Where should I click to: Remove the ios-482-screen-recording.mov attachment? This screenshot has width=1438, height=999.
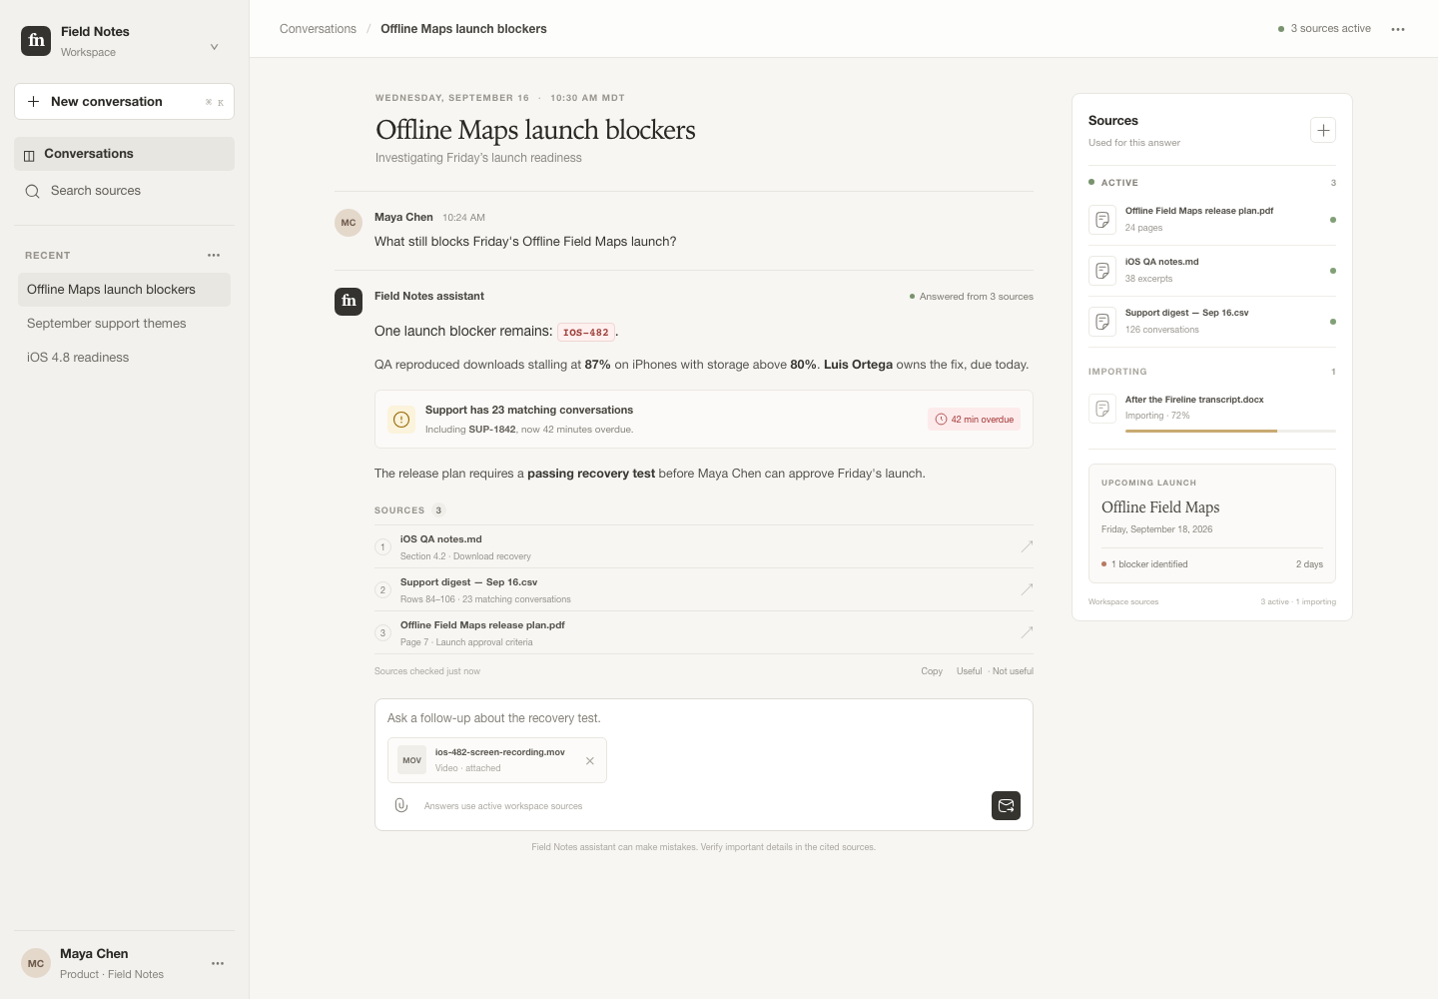(590, 761)
